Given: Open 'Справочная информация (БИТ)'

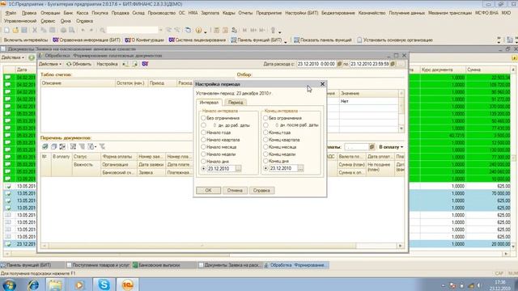Looking at the screenshot, I should (x=87, y=40).
